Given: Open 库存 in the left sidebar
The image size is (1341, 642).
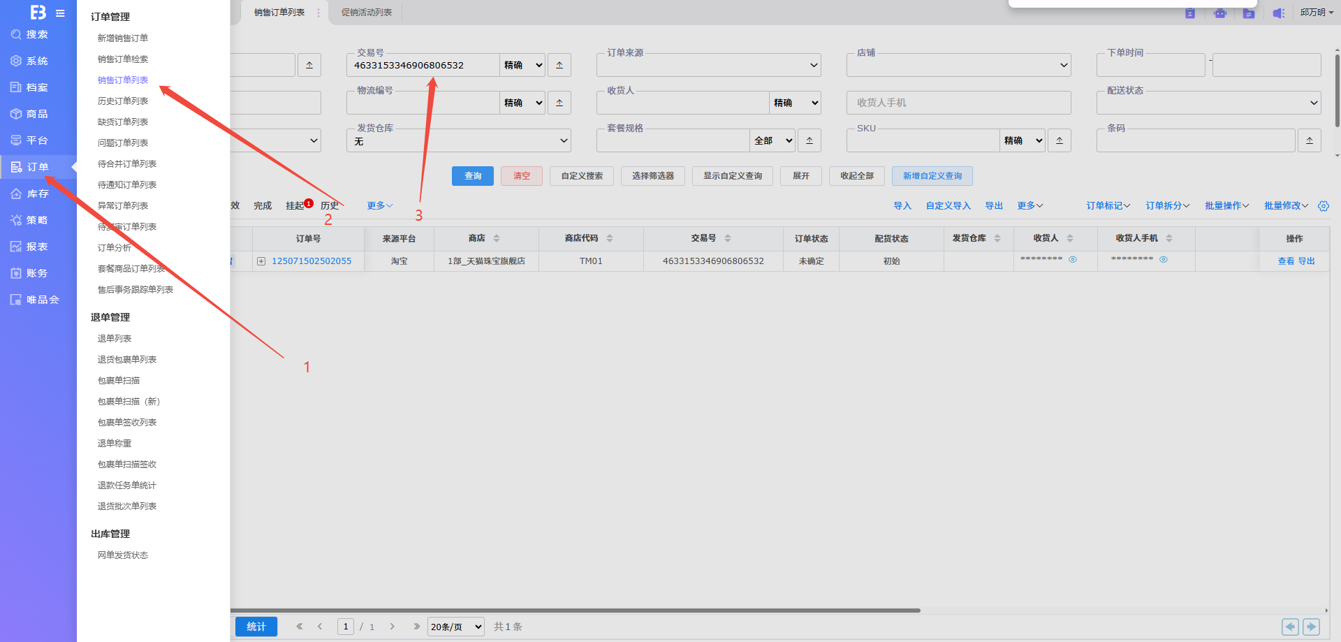Looking at the screenshot, I should 38,194.
